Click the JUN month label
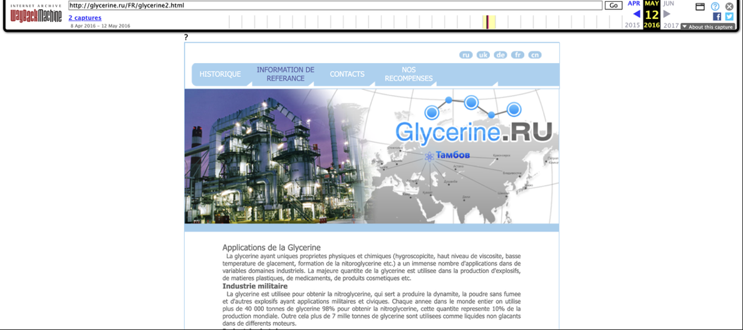Viewport: 743px width, 330px height. 668,3
